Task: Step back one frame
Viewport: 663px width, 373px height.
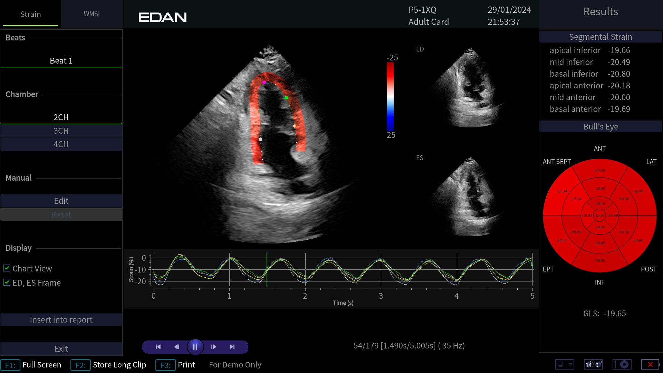Action: point(177,347)
